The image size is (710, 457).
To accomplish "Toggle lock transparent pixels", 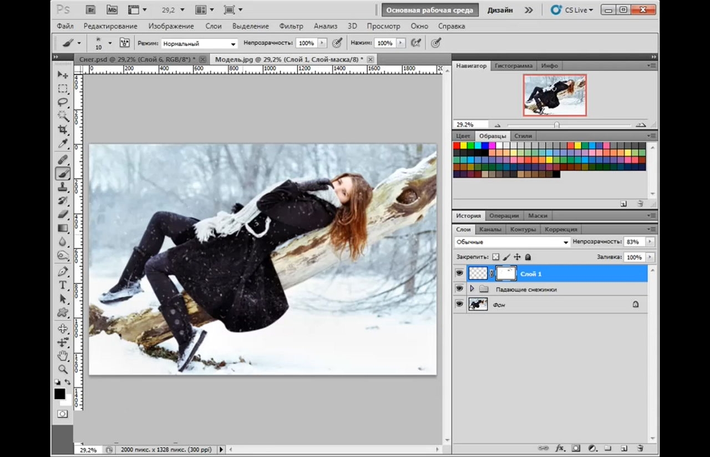I will pos(496,257).
